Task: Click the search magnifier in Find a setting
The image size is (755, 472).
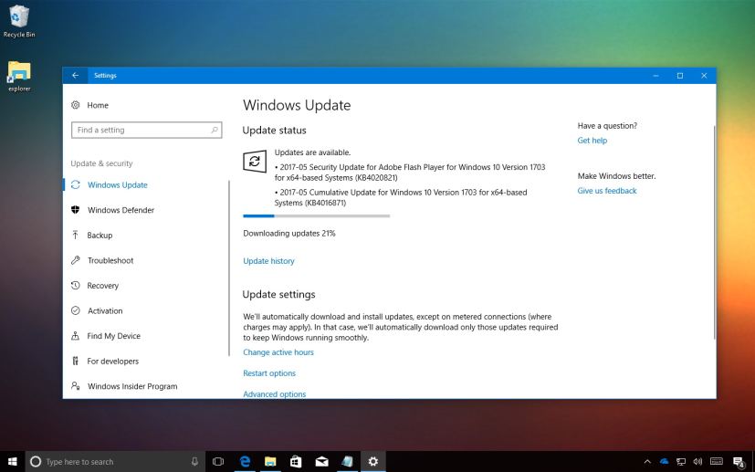Action: 215,130
